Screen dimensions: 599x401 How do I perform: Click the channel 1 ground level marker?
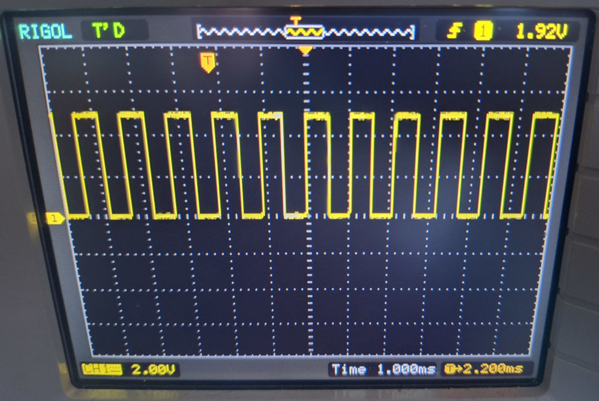pyautogui.click(x=55, y=218)
